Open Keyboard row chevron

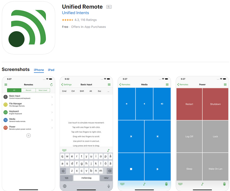click(52, 112)
